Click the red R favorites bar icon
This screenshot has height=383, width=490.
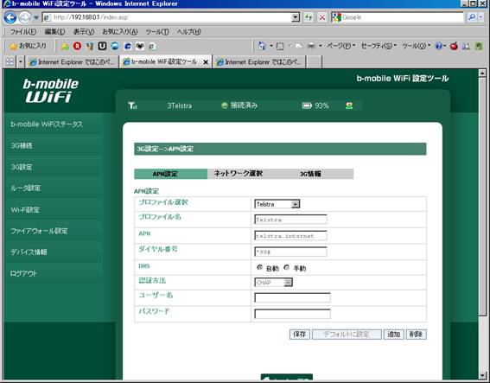point(77,47)
